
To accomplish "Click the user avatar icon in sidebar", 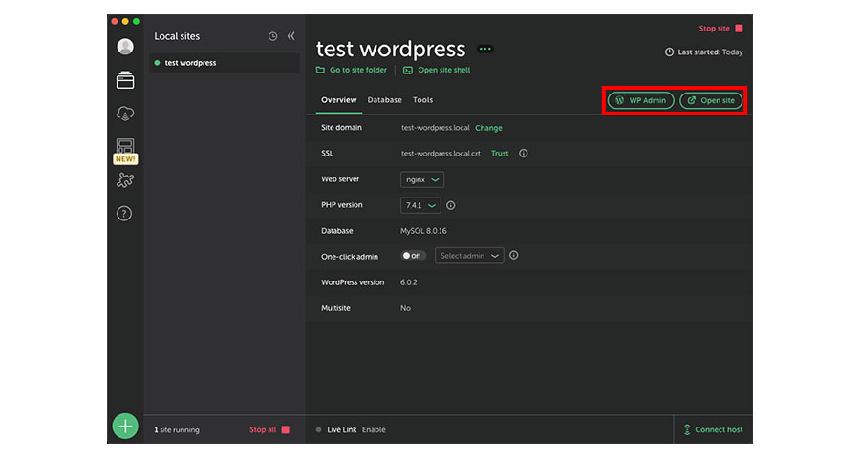I will [125, 47].
